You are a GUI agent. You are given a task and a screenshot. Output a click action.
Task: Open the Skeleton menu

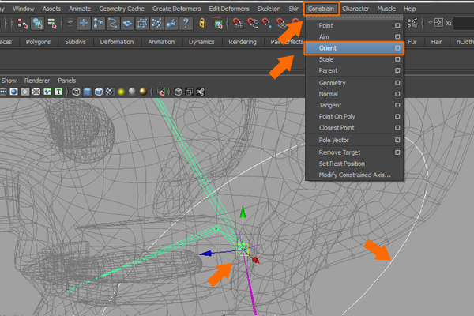pyautogui.click(x=269, y=9)
